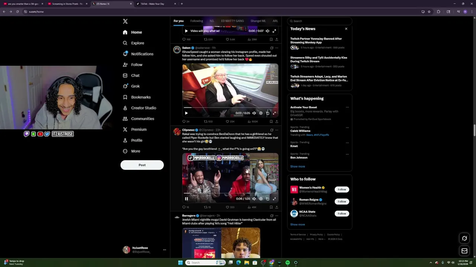Open the Silky and Tylil news story

(x=319, y=62)
